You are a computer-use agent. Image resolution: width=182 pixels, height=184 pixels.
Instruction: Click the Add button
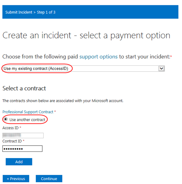point(19,162)
